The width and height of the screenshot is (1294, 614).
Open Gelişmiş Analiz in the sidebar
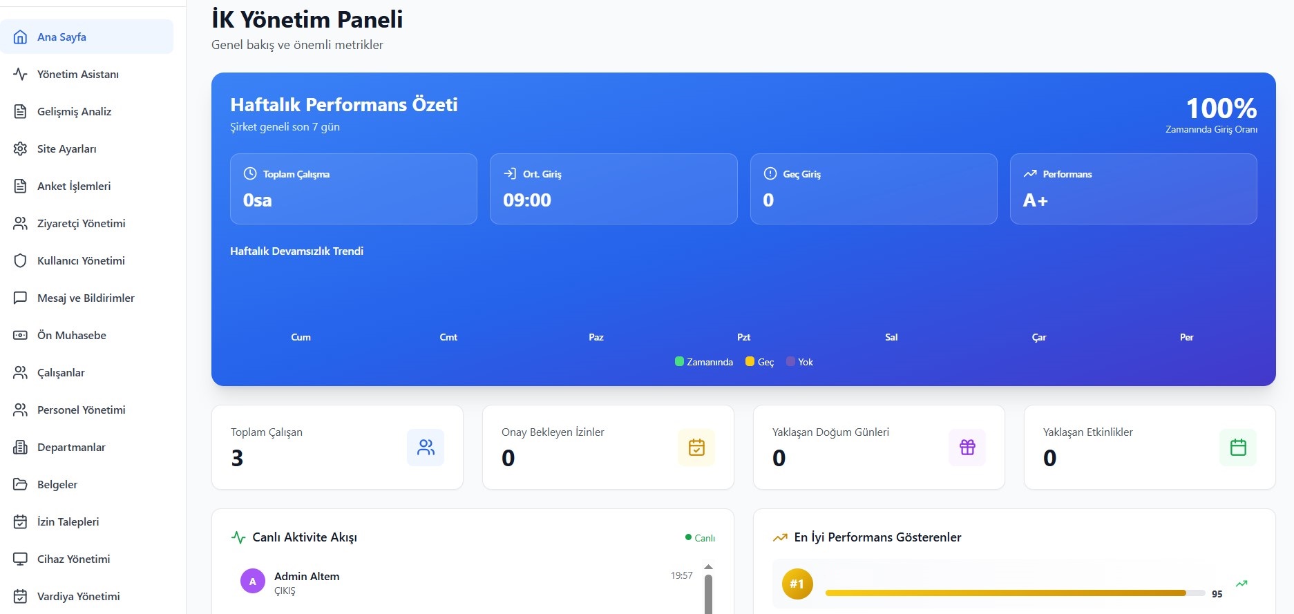(74, 112)
